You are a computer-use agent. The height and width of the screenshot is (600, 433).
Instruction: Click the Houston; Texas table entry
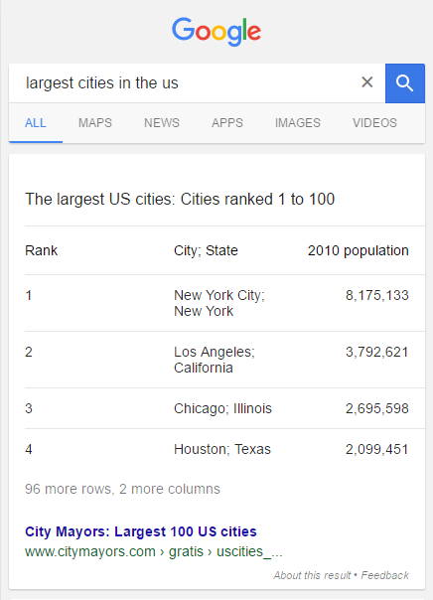tap(224, 449)
